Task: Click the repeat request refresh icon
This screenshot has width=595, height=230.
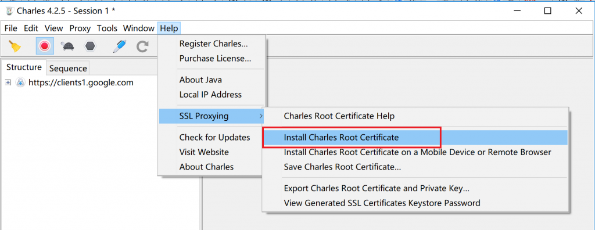Action: [142, 46]
